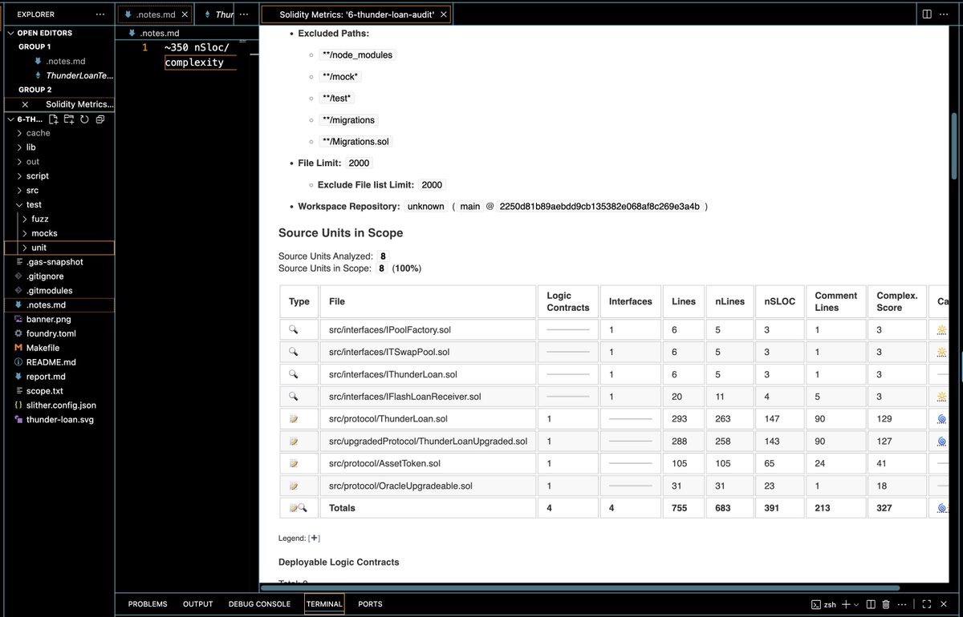Viewport: 963px width, 617px height.
Task: Click the Totals row type icon
Action: pyautogui.click(x=299, y=508)
